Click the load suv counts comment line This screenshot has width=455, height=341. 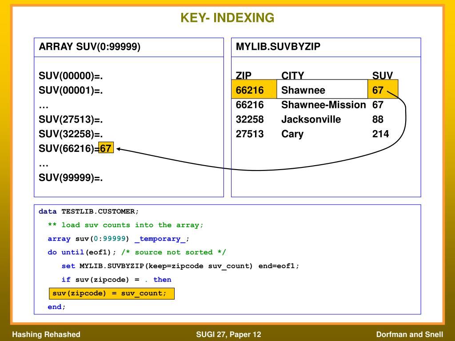pos(125,225)
